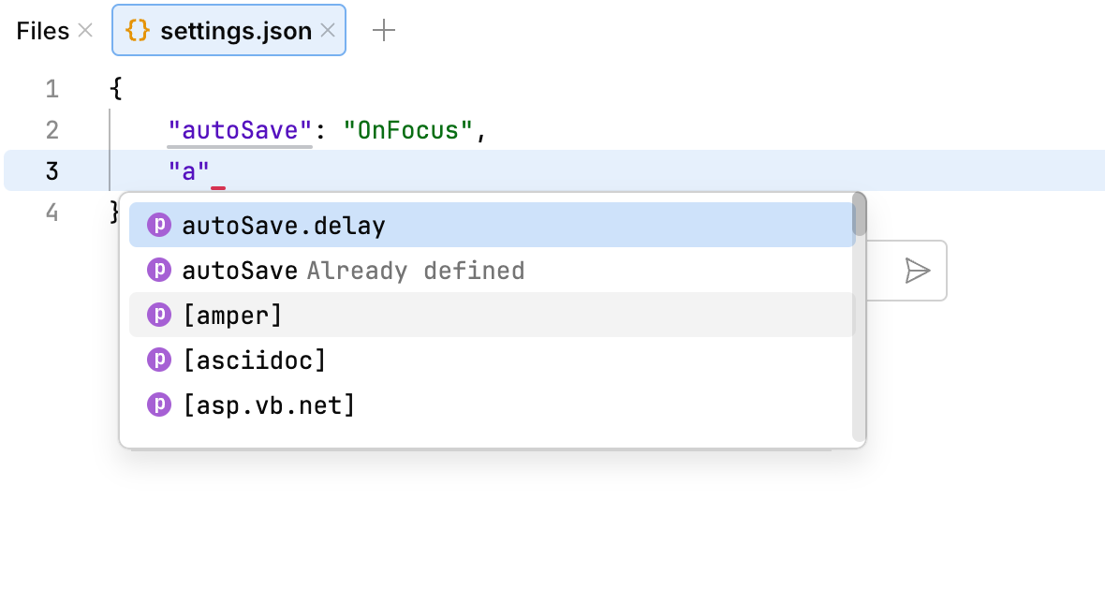Click the property icon beside autoSave.delay

(x=159, y=225)
